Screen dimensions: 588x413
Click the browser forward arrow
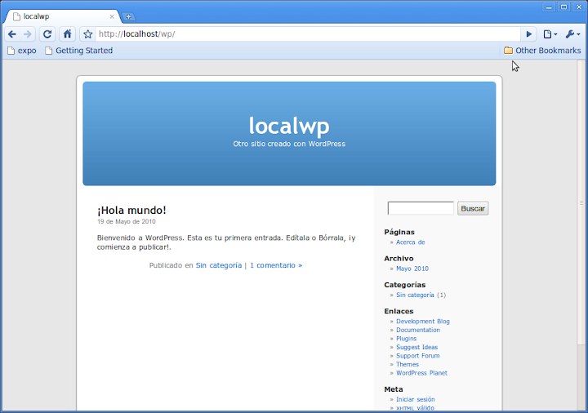tap(28, 34)
